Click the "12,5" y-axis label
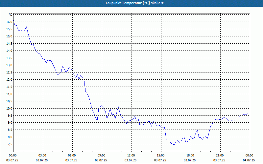The width and height of the screenshot is (263, 164). pos(10,72)
